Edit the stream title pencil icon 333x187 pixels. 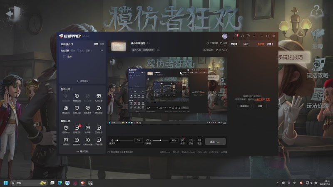point(149,43)
